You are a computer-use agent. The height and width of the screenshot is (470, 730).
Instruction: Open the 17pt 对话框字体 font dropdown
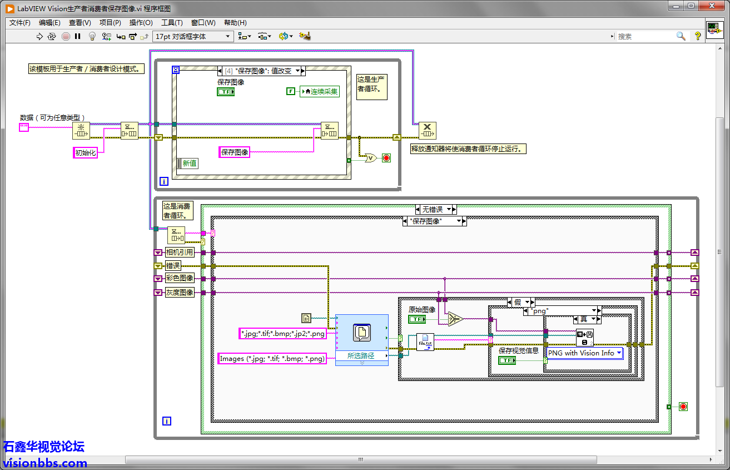tap(193, 36)
